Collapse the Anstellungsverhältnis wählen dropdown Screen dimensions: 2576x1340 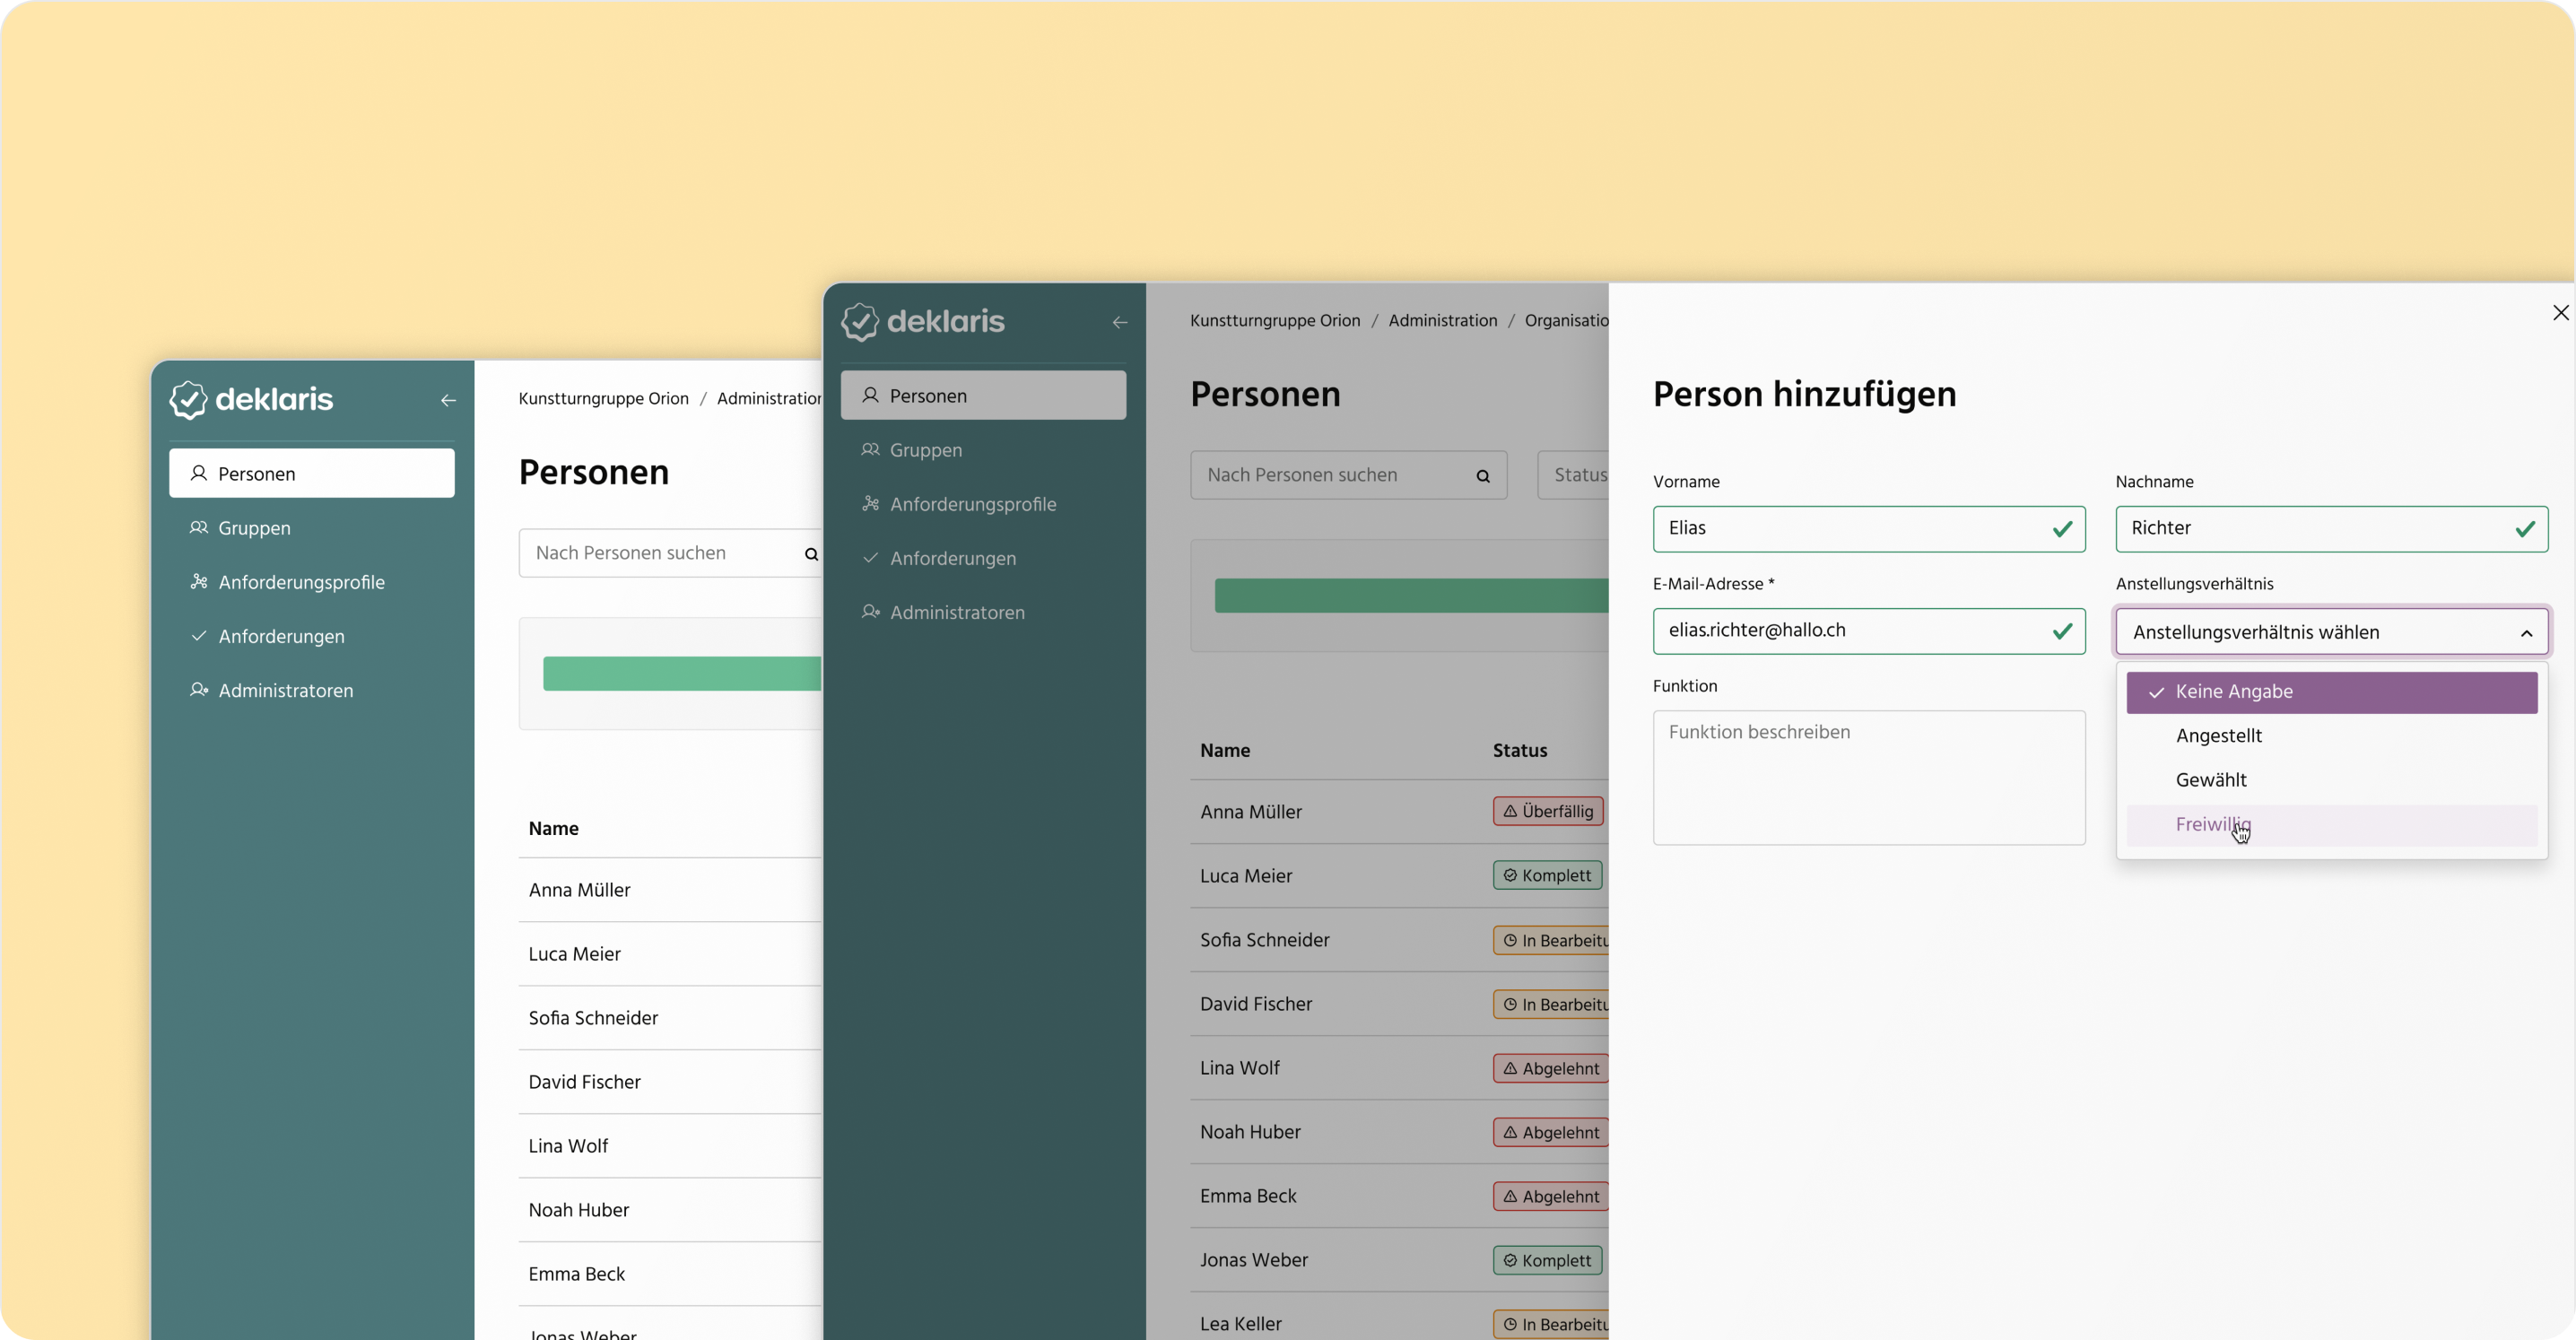point(2526,633)
